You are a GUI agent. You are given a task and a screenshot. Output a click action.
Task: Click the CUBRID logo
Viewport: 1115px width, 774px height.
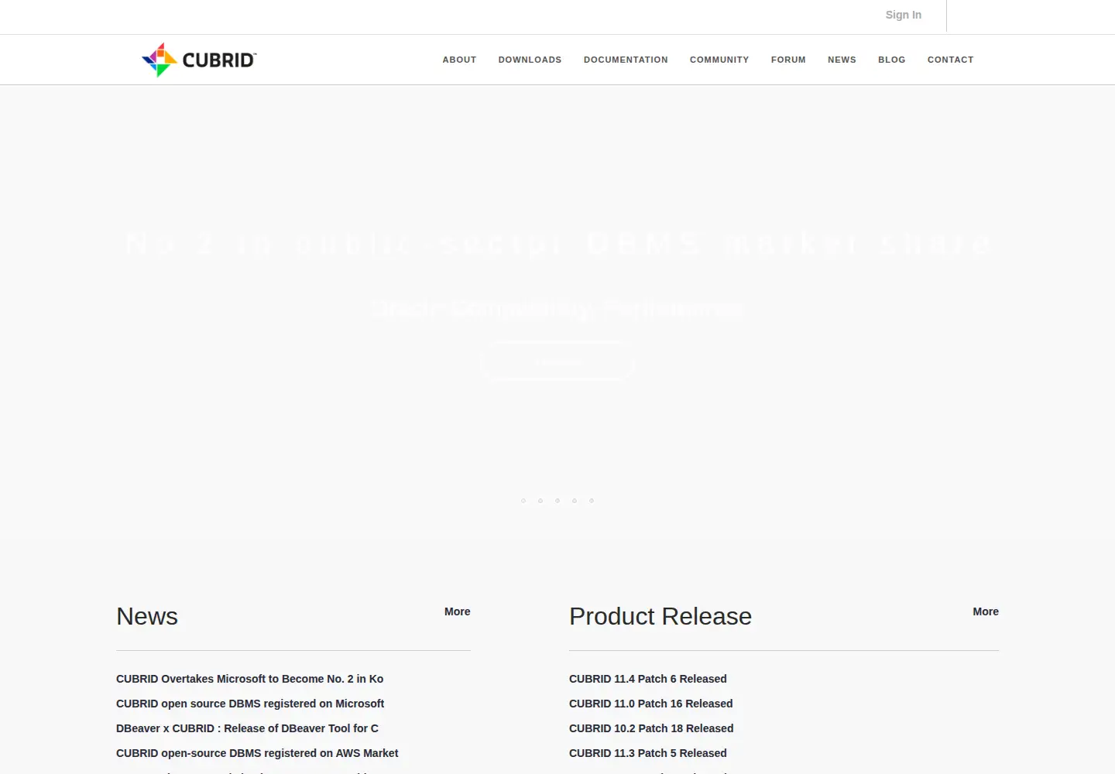click(199, 60)
